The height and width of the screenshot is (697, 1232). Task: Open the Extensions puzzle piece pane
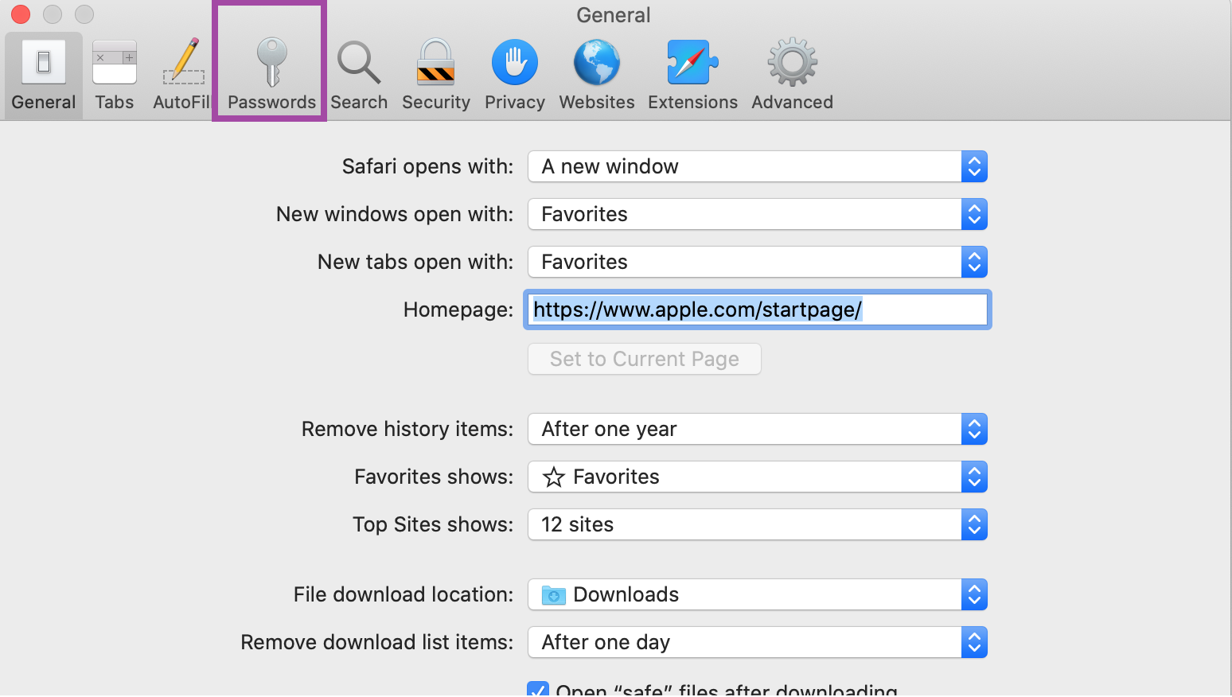point(692,76)
